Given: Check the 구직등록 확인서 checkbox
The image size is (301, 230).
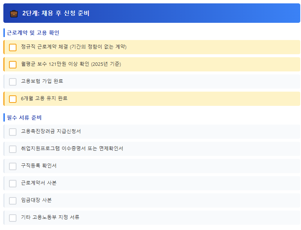Looking at the screenshot, I should (13, 166).
